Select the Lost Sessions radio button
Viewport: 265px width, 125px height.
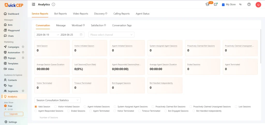(x=236, y=107)
